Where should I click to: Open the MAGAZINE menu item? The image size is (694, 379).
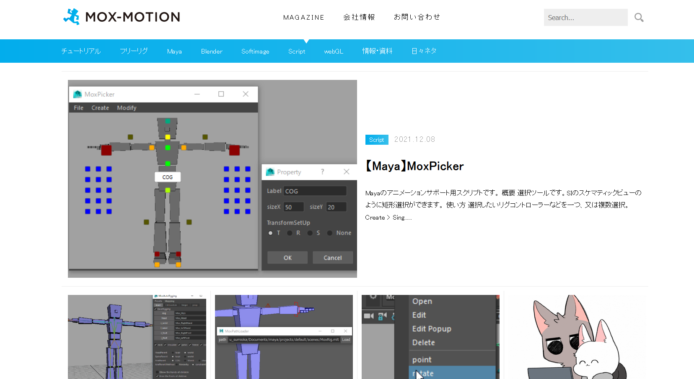(x=303, y=17)
